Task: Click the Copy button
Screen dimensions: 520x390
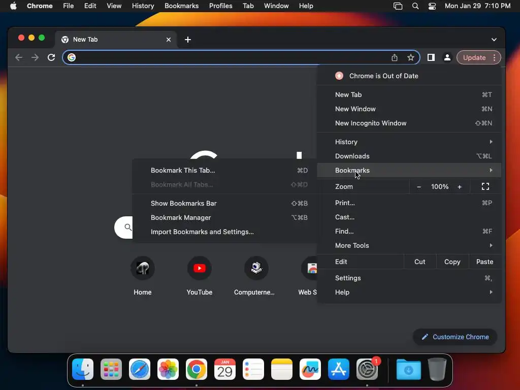Action: (452, 262)
